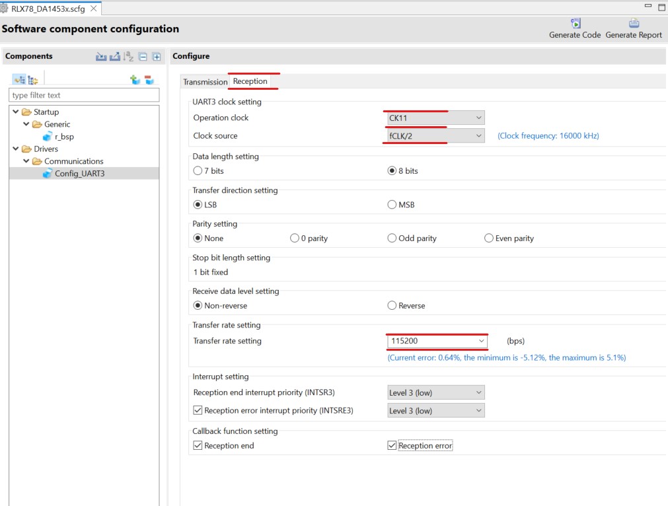Select the highlighted tree view mode icon
Screen dimensions: 668x506
tap(19, 80)
